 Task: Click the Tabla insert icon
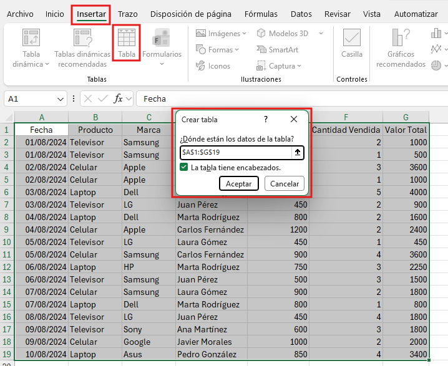126,37
